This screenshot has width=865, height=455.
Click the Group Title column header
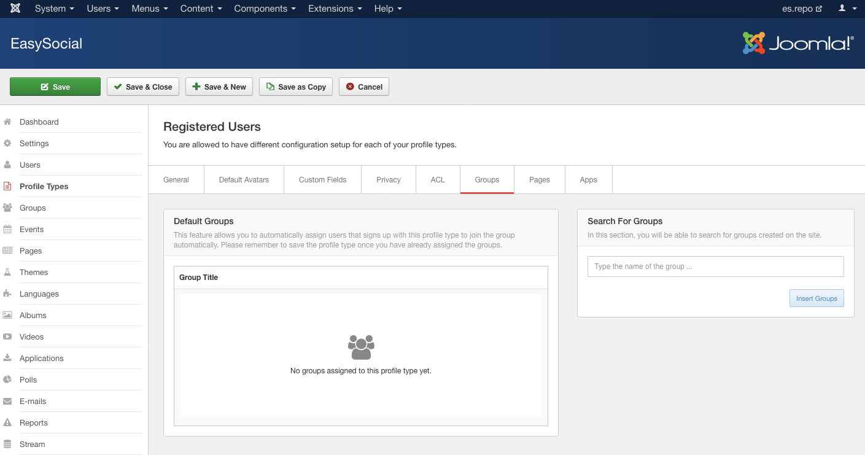(x=199, y=278)
